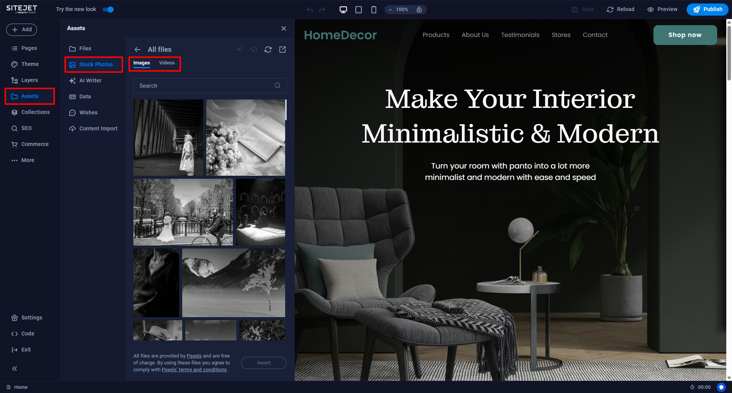
Task: Expand the More sidebar menu
Action: [23, 160]
